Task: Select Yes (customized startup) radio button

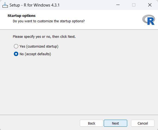Action: tap(16, 46)
